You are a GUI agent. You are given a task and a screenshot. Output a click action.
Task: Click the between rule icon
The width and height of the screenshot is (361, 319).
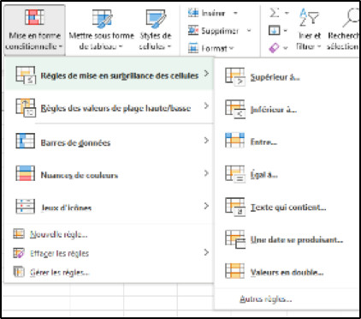pos(235,140)
